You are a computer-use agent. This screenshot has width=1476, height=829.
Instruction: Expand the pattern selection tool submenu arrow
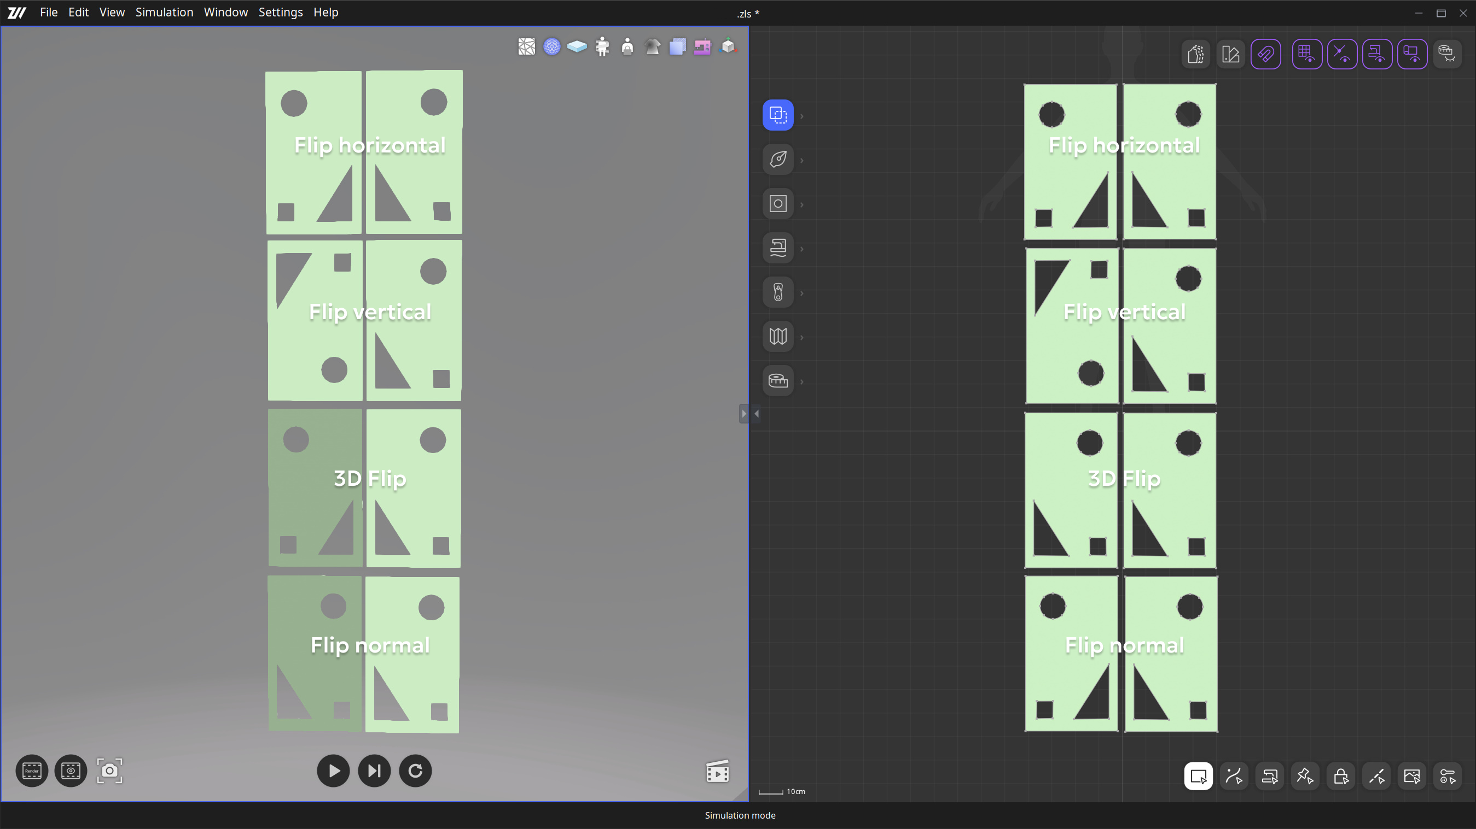point(801,116)
